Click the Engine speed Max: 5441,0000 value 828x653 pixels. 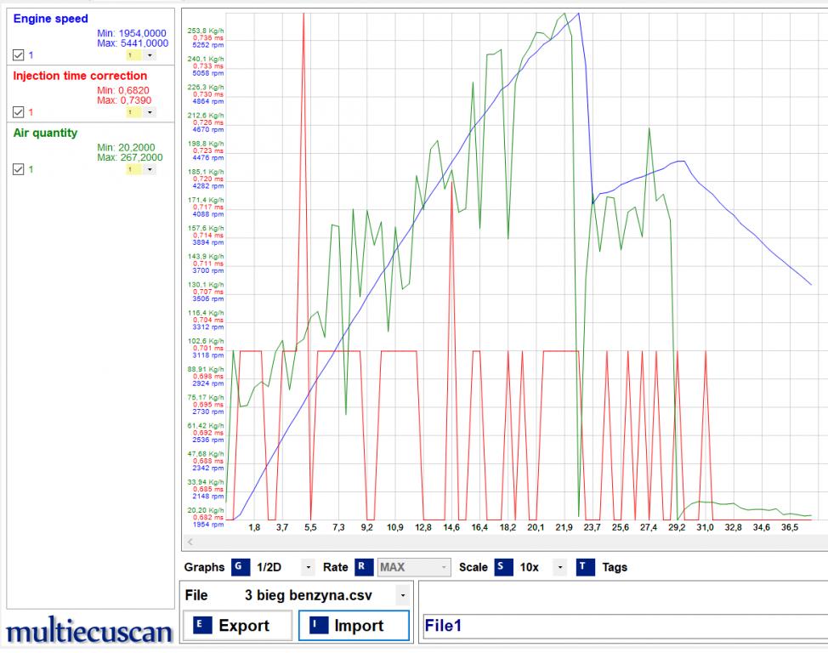(x=133, y=43)
